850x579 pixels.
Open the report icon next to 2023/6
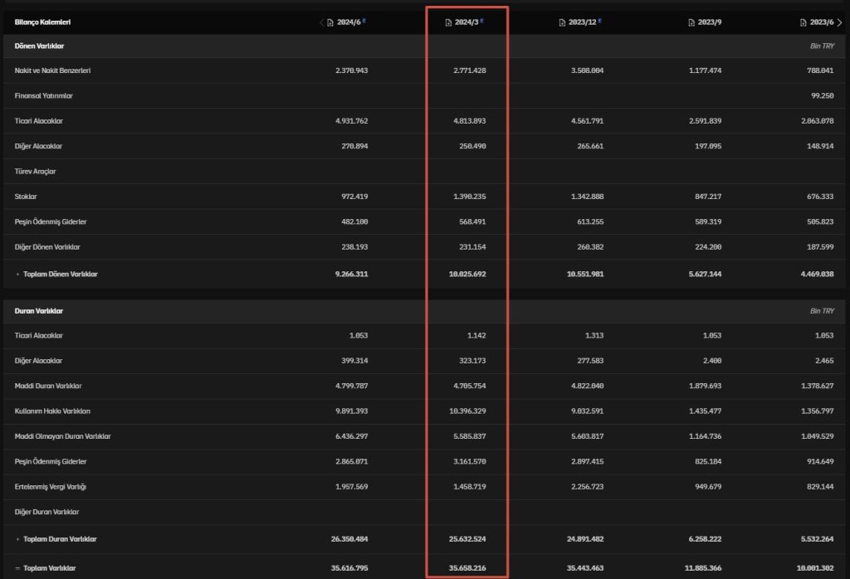(x=804, y=22)
